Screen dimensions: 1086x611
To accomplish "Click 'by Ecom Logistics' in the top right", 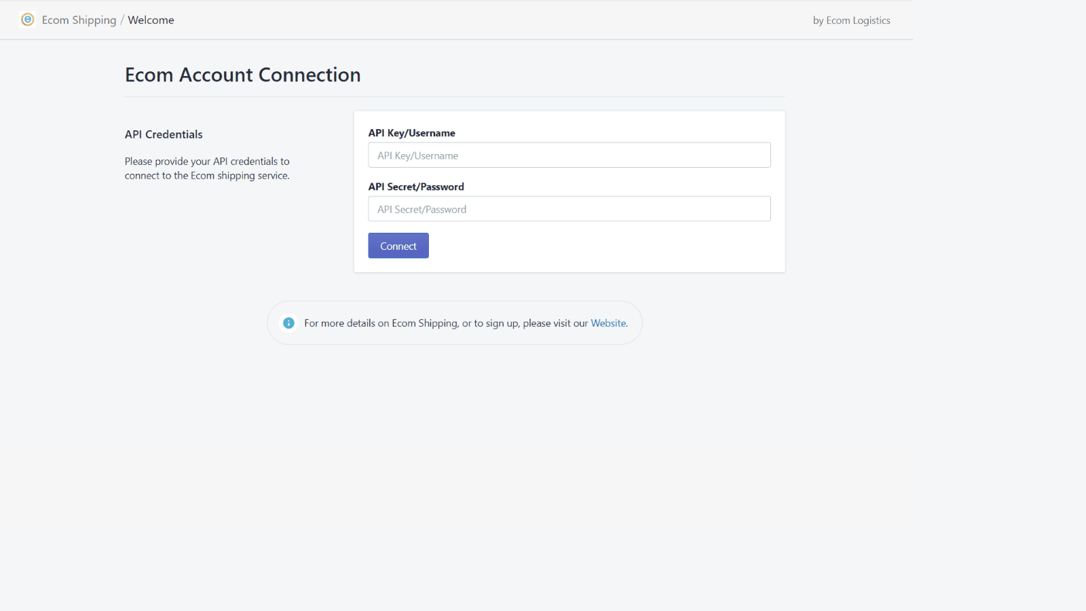I will click(851, 20).
